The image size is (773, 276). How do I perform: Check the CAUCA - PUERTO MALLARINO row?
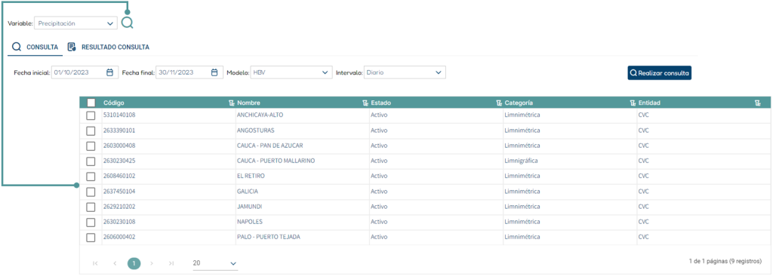[91, 161]
